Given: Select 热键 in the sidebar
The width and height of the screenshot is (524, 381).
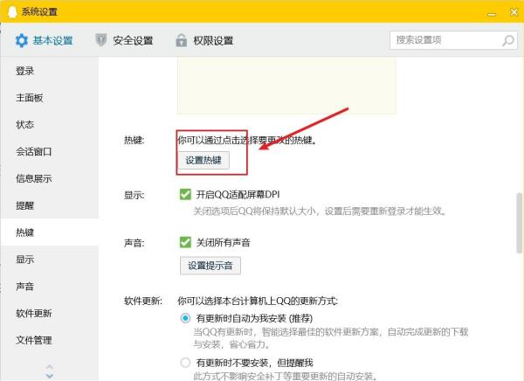Looking at the screenshot, I should pyautogui.click(x=50, y=232).
